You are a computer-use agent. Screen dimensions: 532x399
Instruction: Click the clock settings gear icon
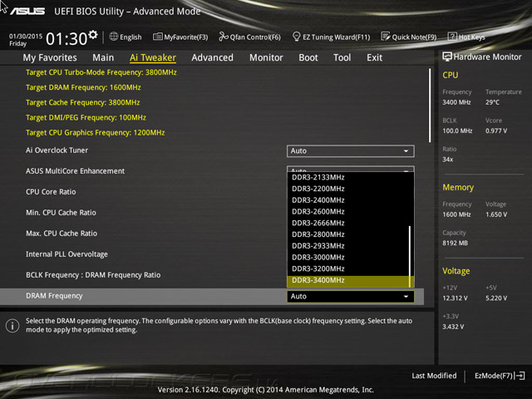(93, 35)
